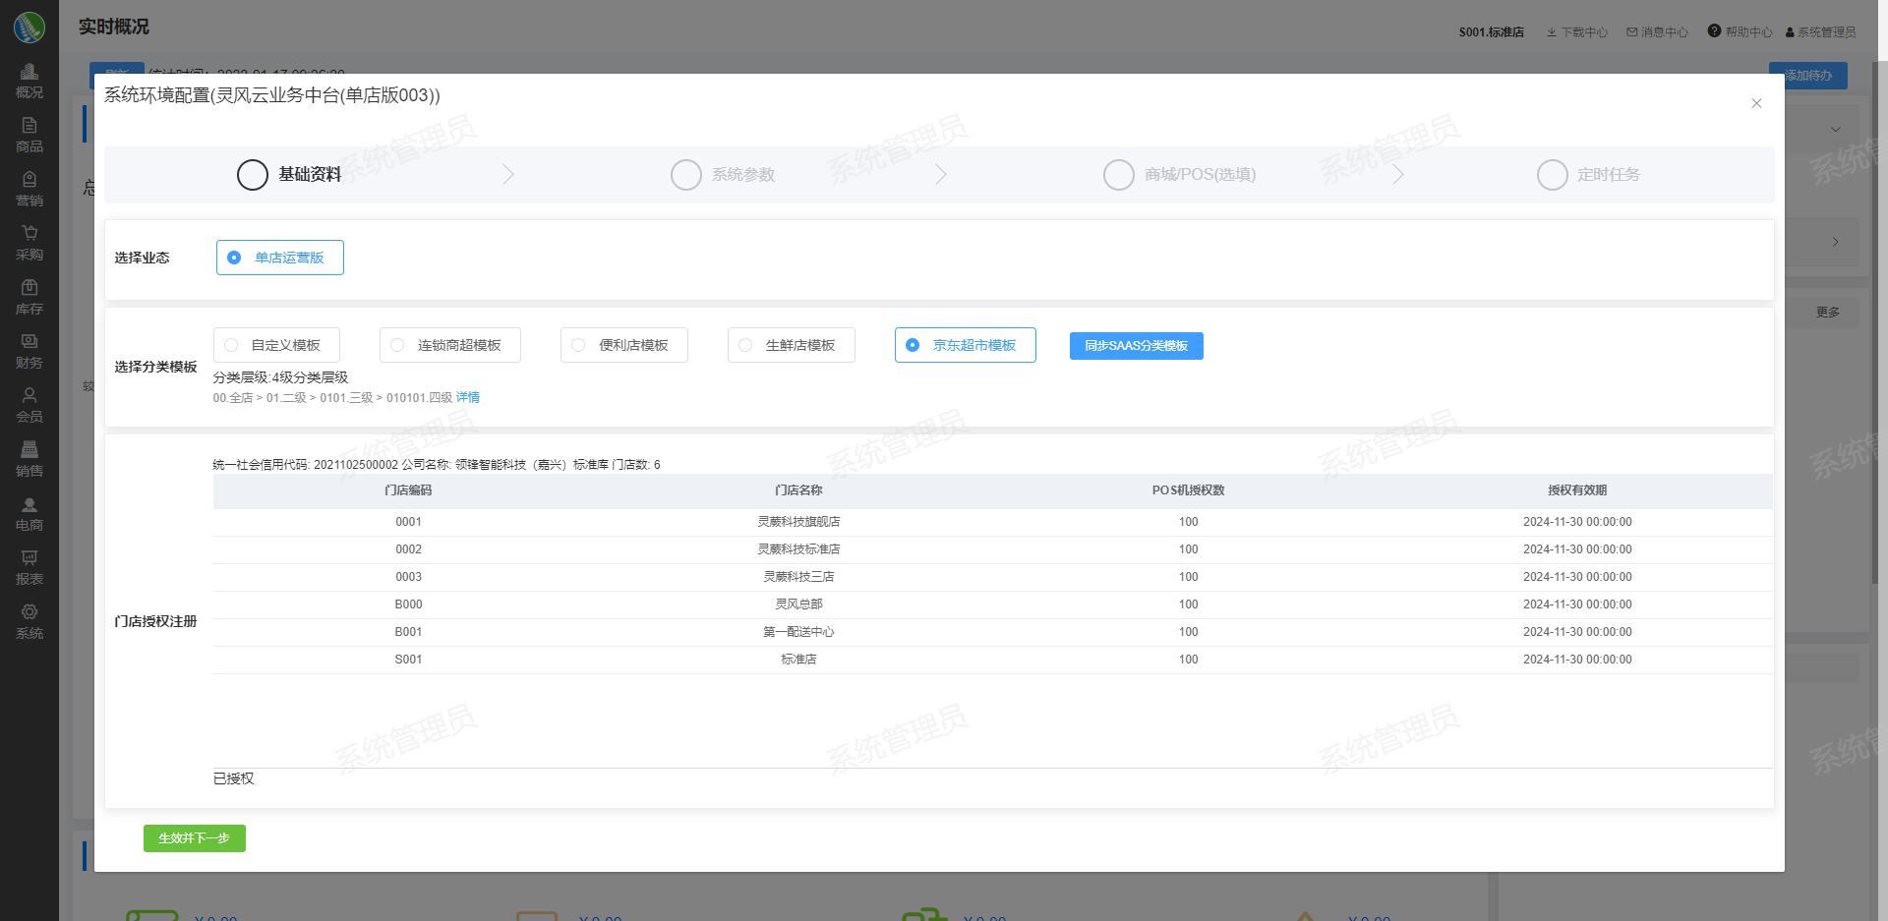
Task: Click the 授权有效期 column header
Action: (x=1577, y=490)
